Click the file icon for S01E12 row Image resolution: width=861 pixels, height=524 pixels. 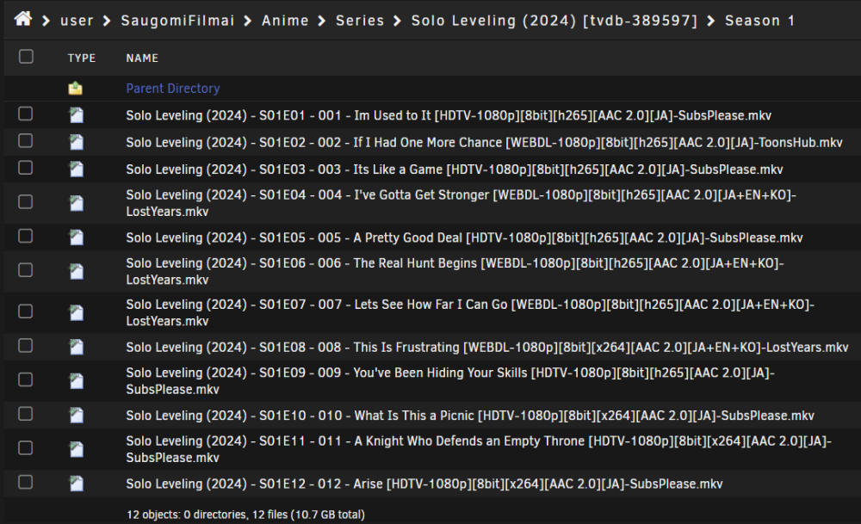point(77,484)
